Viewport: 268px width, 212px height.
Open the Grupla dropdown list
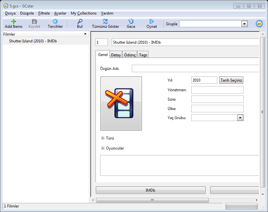[244, 24]
